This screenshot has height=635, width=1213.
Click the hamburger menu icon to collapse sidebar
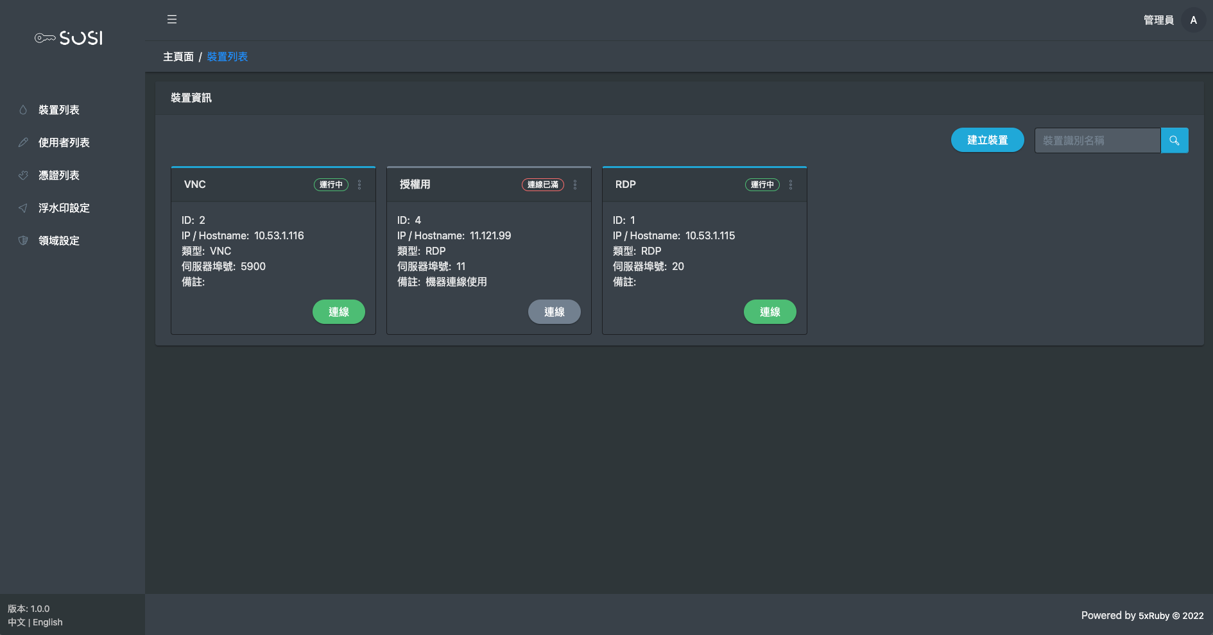point(172,19)
